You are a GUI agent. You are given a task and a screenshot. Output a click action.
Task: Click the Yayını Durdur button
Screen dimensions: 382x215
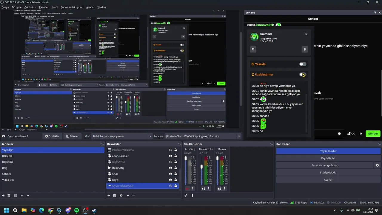point(328,151)
